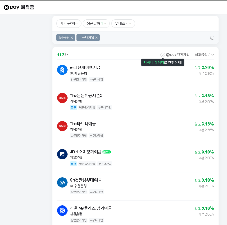This screenshot has width=227, height=225.
Task: Click 누구나가입 tag under e-그린세이브예금
Action: [96, 79]
